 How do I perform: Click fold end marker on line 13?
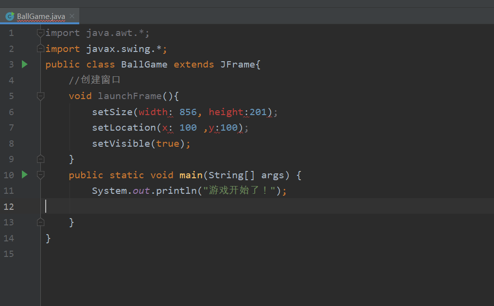[x=40, y=222]
